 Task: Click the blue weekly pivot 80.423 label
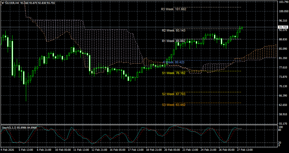click(174, 62)
